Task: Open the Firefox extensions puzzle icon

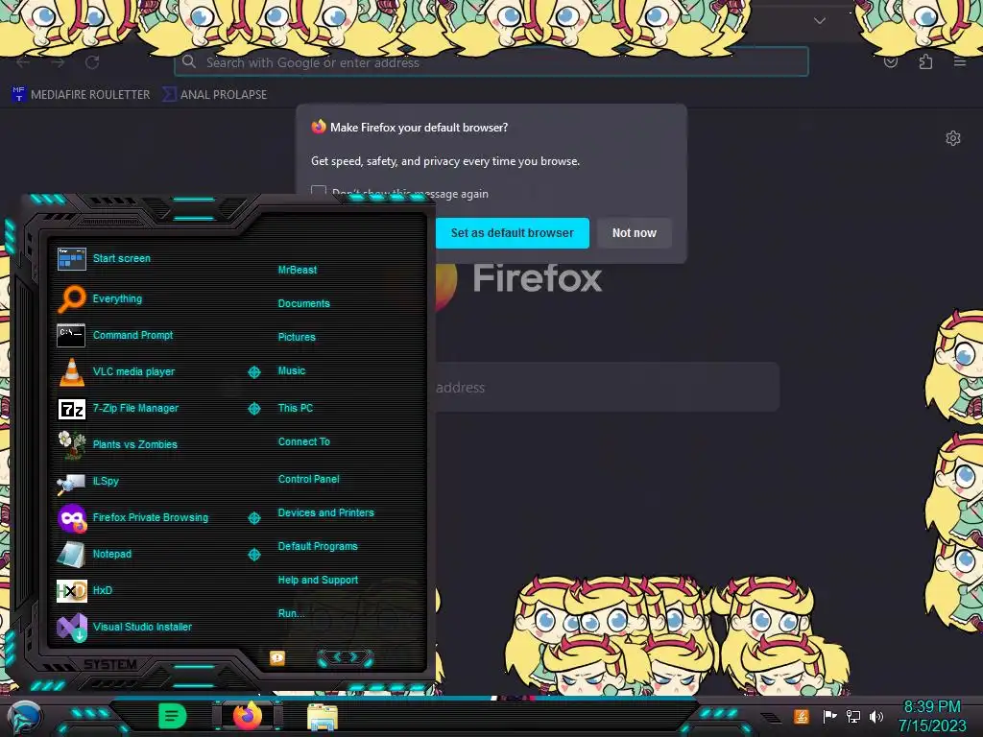Action: [x=925, y=61]
